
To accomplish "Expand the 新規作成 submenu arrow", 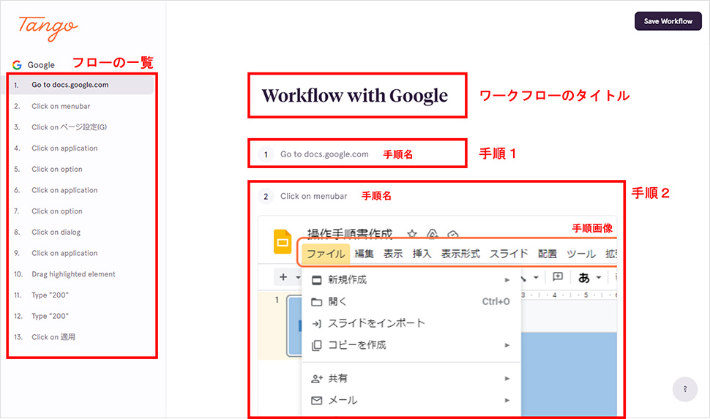I will (x=507, y=280).
